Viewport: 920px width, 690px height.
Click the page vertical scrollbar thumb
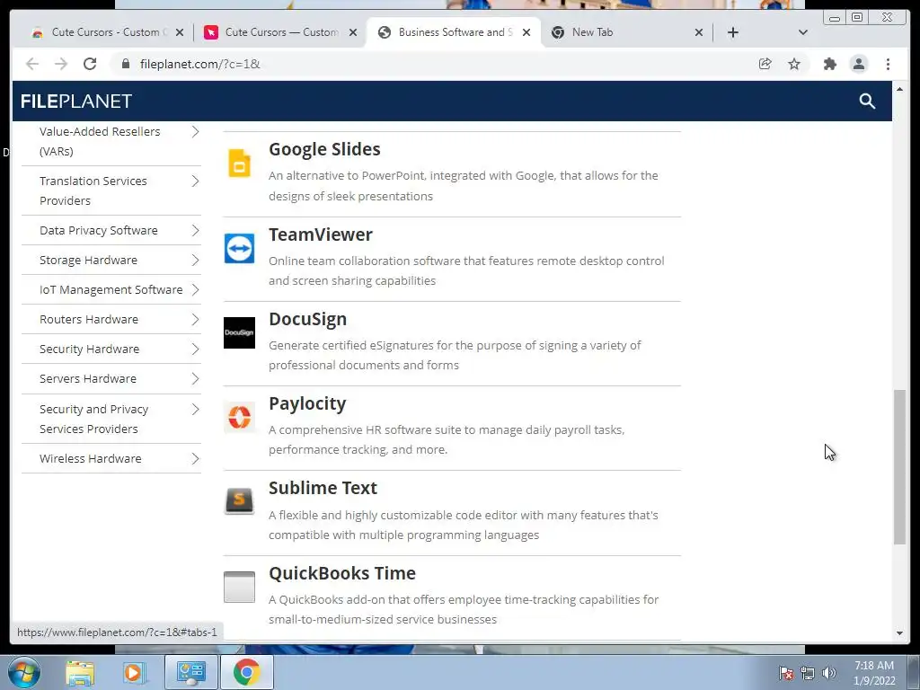[x=899, y=467]
